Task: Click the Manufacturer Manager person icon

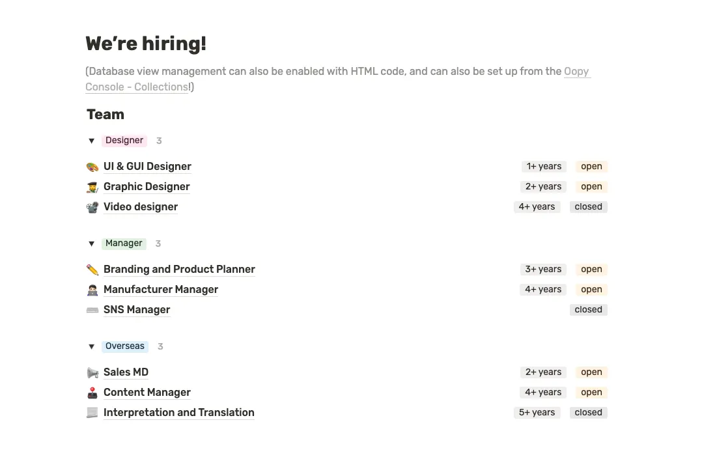Action: click(92, 290)
